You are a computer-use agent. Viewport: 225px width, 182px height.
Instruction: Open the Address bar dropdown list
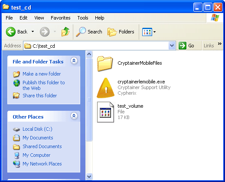[x=172, y=46]
